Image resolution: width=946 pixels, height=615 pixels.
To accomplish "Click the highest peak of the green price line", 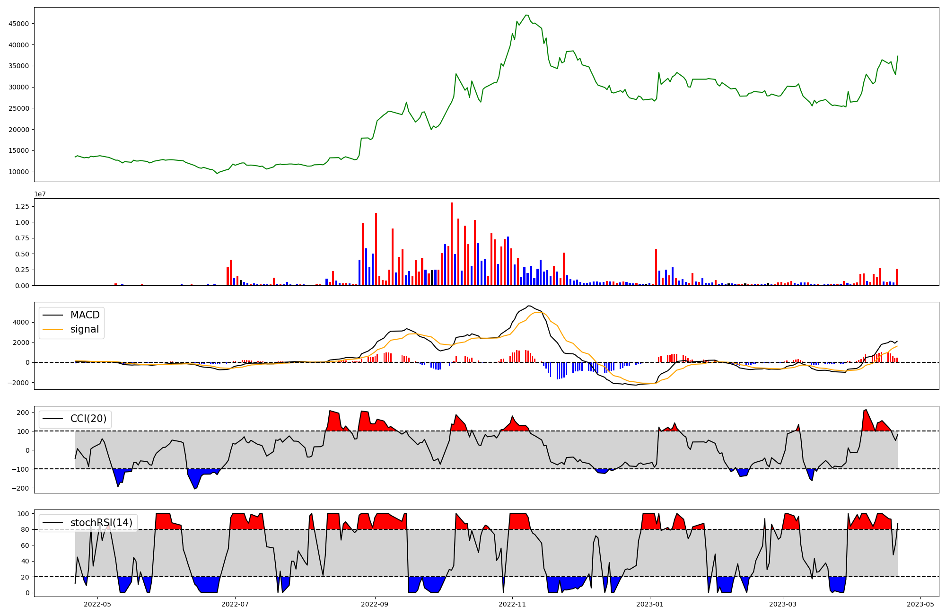I will (x=527, y=15).
